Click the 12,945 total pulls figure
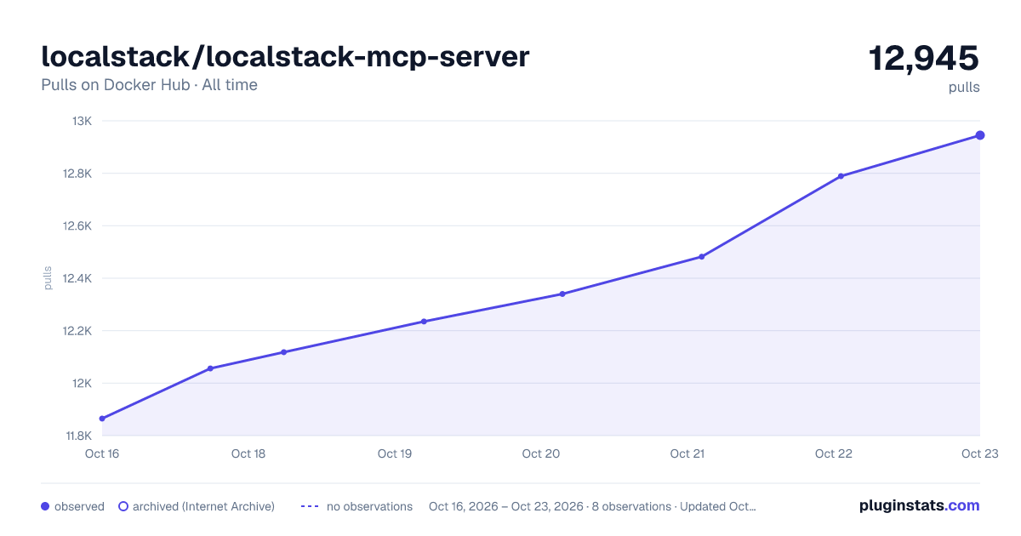Image resolution: width=1021 pixels, height=536 pixels. (924, 58)
